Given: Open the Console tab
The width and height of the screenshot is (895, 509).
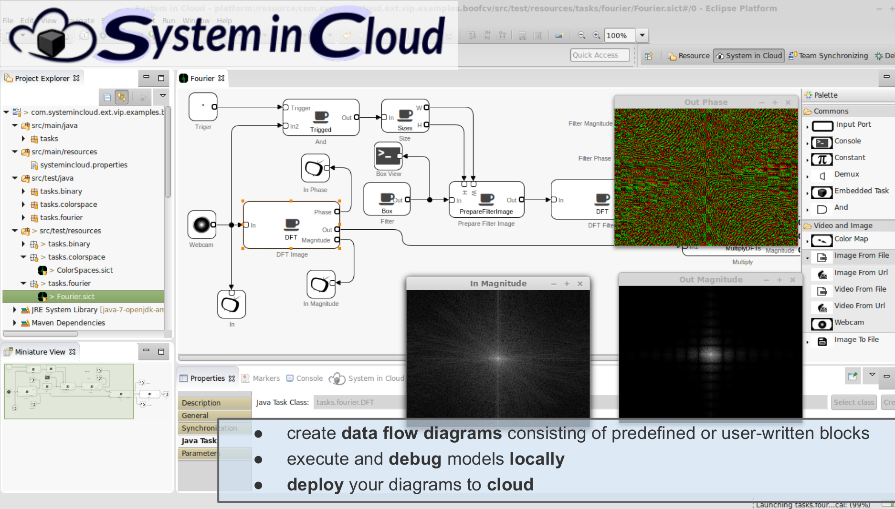Looking at the screenshot, I should click(305, 378).
